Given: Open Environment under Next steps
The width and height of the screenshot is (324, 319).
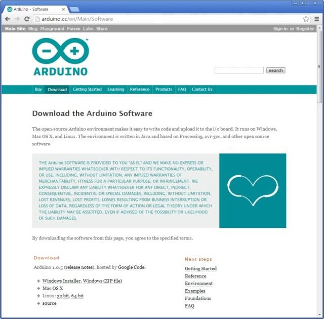Looking at the screenshot, I should pos(198,284).
